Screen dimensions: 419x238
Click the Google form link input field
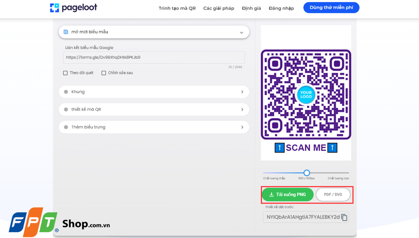154,58
